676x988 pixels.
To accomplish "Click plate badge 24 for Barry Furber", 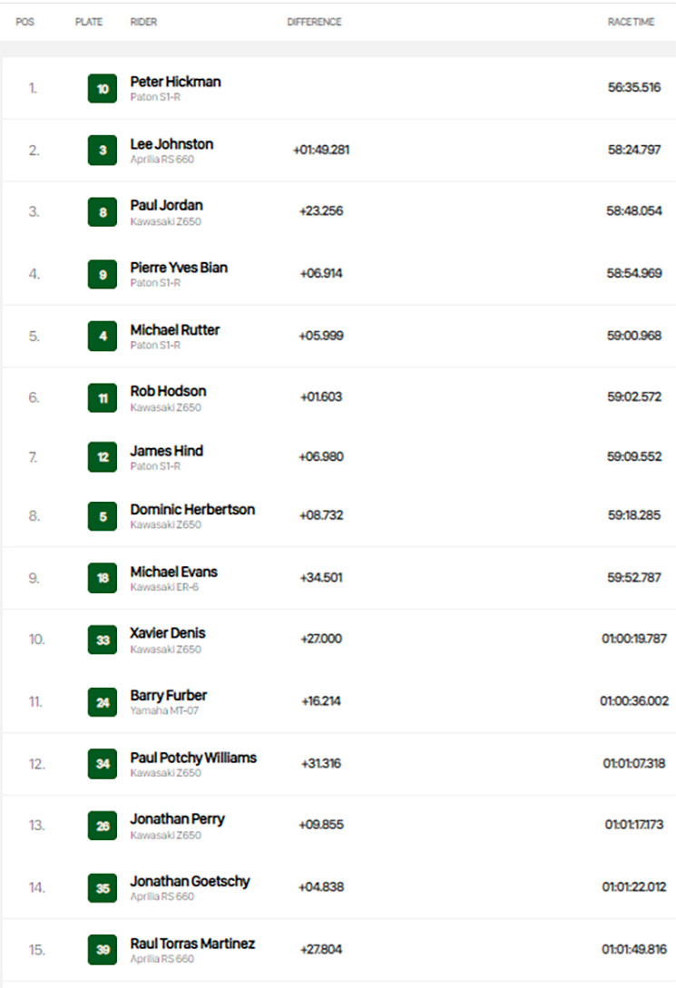I will coord(102,702).
